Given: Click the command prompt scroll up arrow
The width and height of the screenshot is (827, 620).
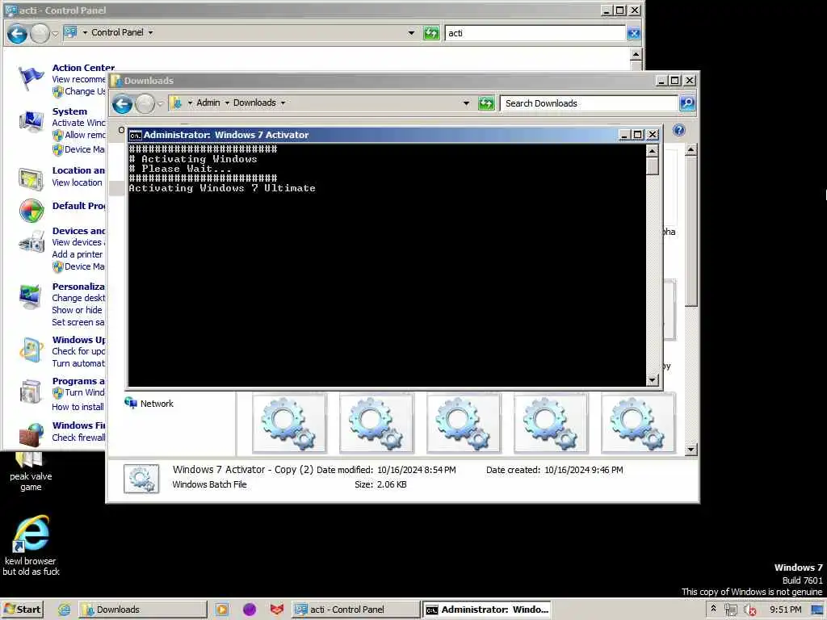Looking at the screenshot, I should tap(653, 151).
